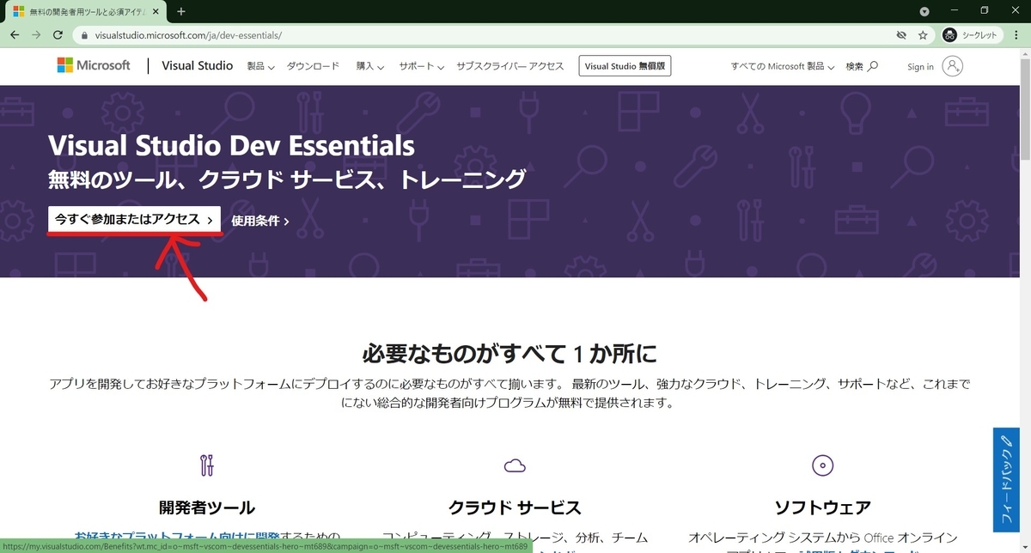
Task: Click the site lock icon
Action: pyautogui.click(x=83, y=35)
